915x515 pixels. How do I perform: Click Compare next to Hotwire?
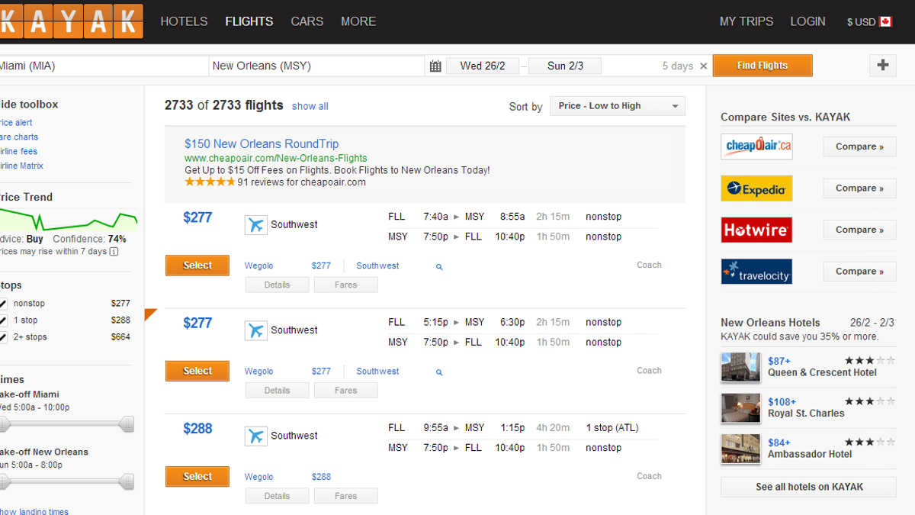[x=859, y=230]
